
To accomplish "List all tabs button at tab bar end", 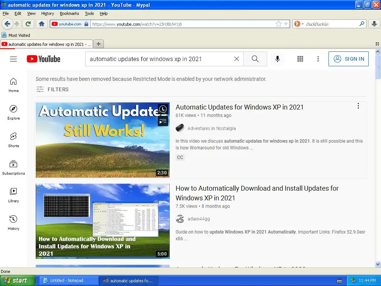I will coord(377,44).
